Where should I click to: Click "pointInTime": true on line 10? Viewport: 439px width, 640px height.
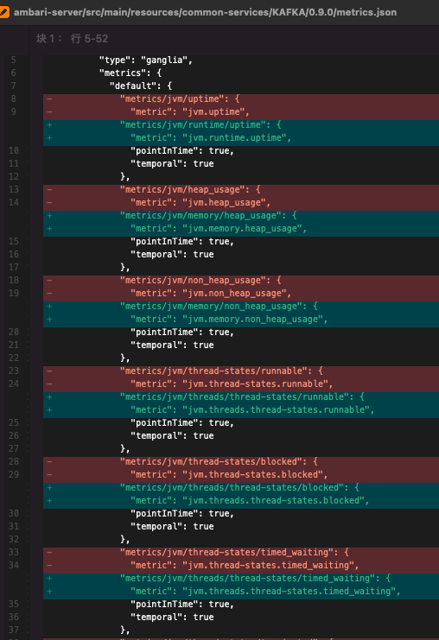pos(182,151)
